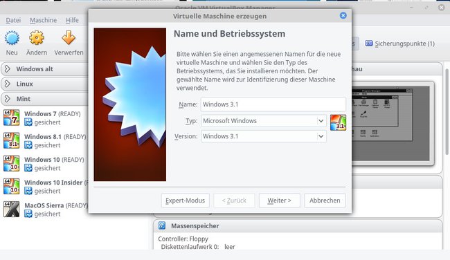Open the Hilfe menu
Image resolution: width=450 pixels, height=260 pixels.
[72, 20]
